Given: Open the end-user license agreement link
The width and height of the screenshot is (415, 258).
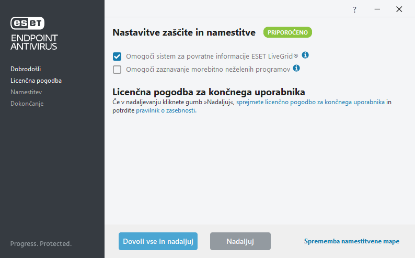Looking at the screenshot, I should 310,102.
